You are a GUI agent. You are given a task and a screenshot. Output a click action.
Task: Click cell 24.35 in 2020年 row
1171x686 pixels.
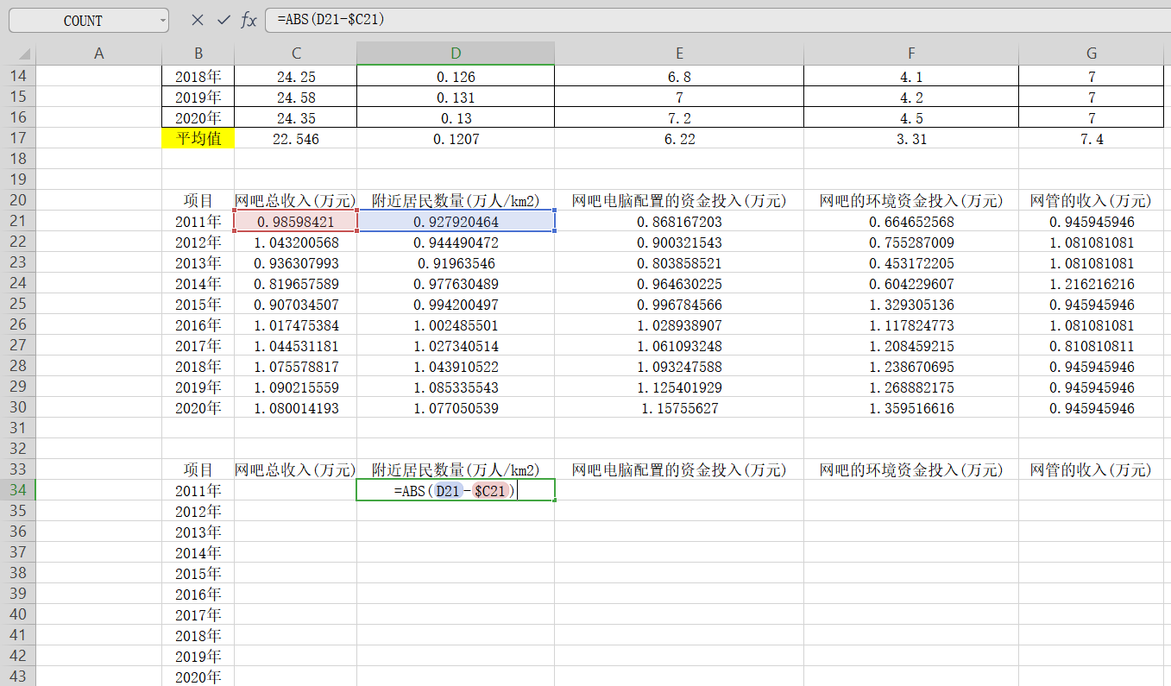295,117
